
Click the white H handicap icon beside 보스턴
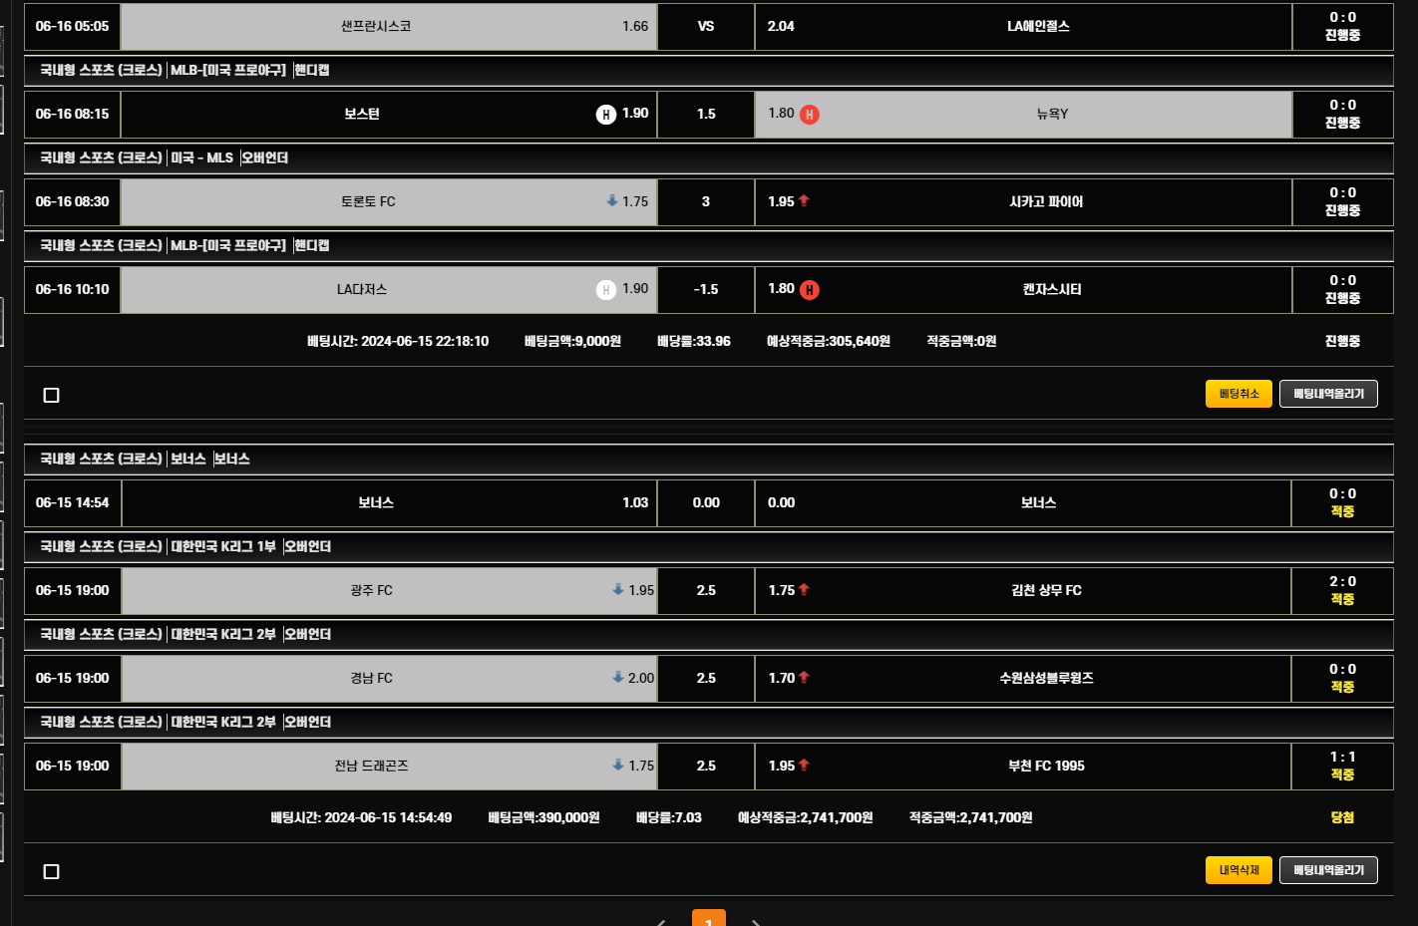tap(605, 115)
